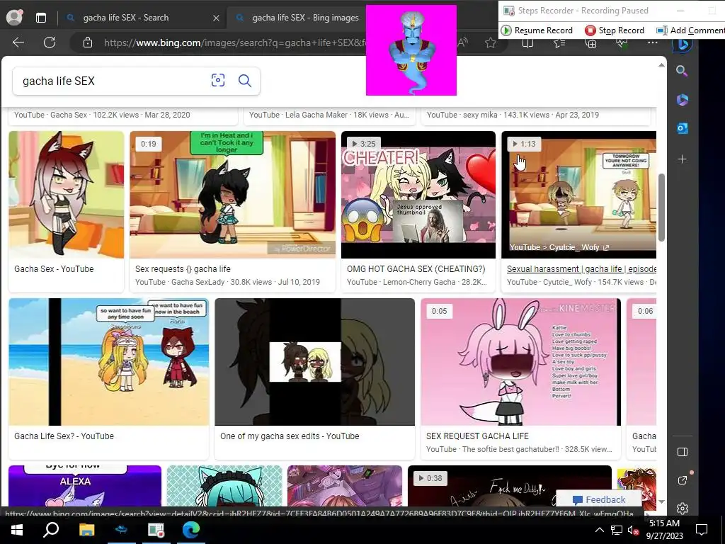Add a sidebar app with plus icon
Screen dimensions: 725x544
682,159
